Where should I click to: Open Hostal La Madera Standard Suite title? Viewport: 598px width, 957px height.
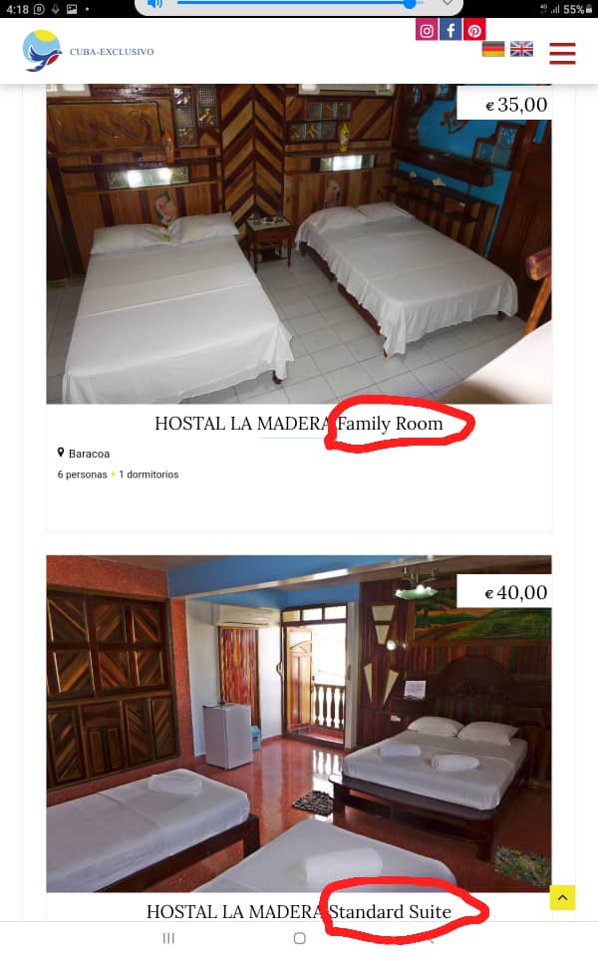click(299, 911)
